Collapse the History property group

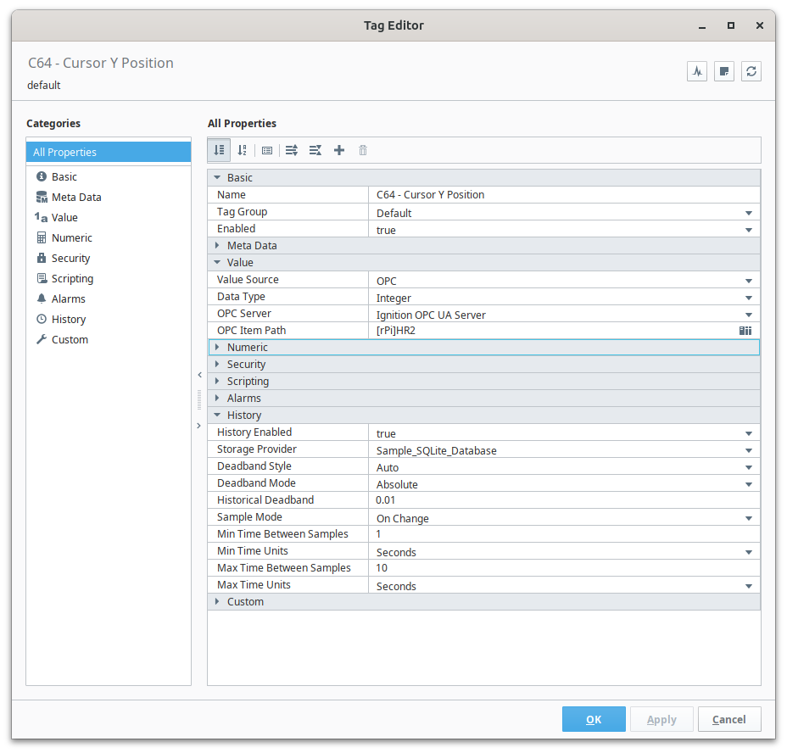point(218,415)
